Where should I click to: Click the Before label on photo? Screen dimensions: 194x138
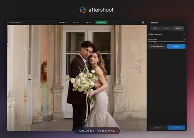pyautogui.click(x=39, y=121)
